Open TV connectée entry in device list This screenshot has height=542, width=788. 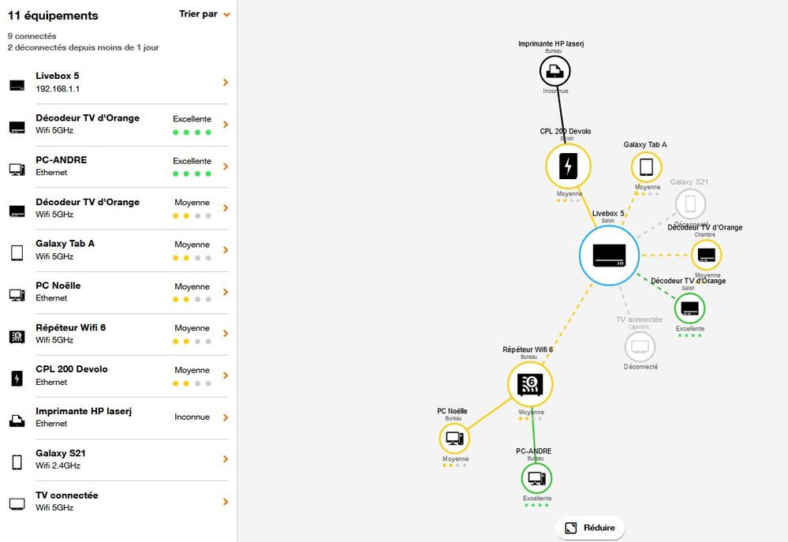click(x=118, y=501)
